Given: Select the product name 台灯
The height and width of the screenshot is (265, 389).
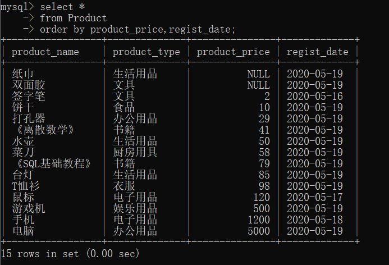Looking at the screenshot, I should (x=23, y=175).
